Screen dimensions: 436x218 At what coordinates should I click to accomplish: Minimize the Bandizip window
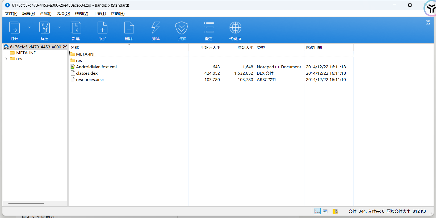tap(395, 5)
